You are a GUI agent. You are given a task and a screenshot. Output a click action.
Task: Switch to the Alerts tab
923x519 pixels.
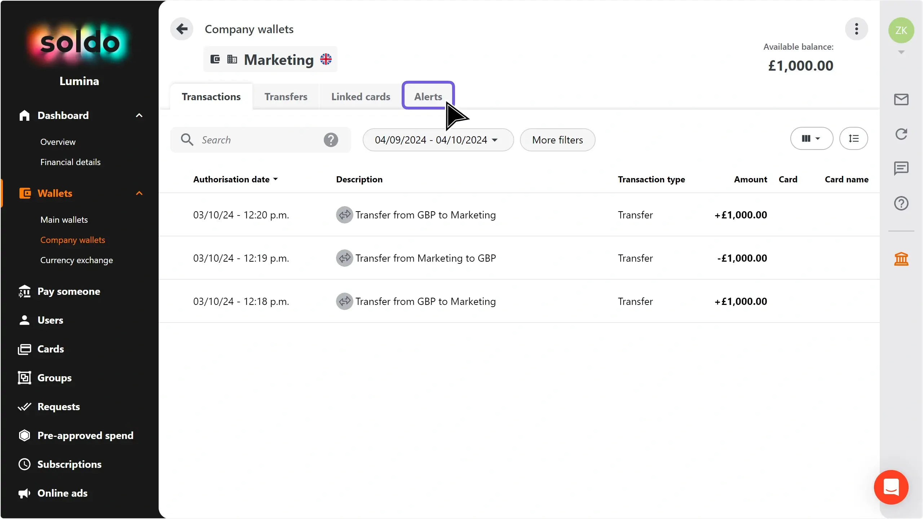click(428, 97)
